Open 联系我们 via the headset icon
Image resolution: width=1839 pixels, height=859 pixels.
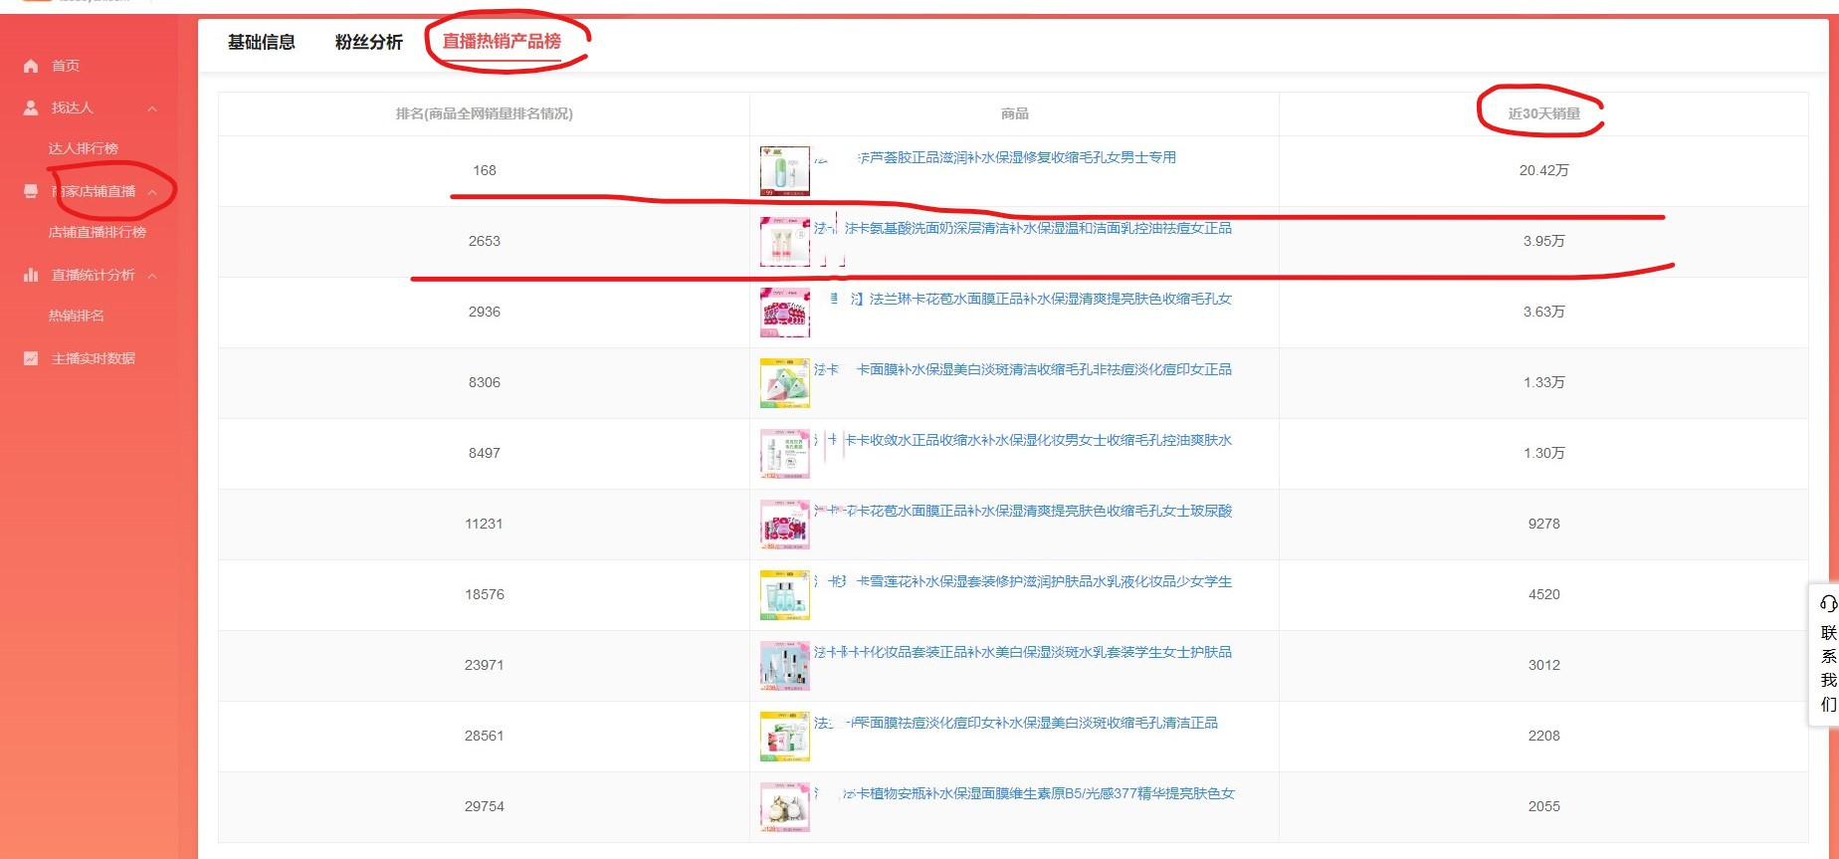[x=1828, y=603]
